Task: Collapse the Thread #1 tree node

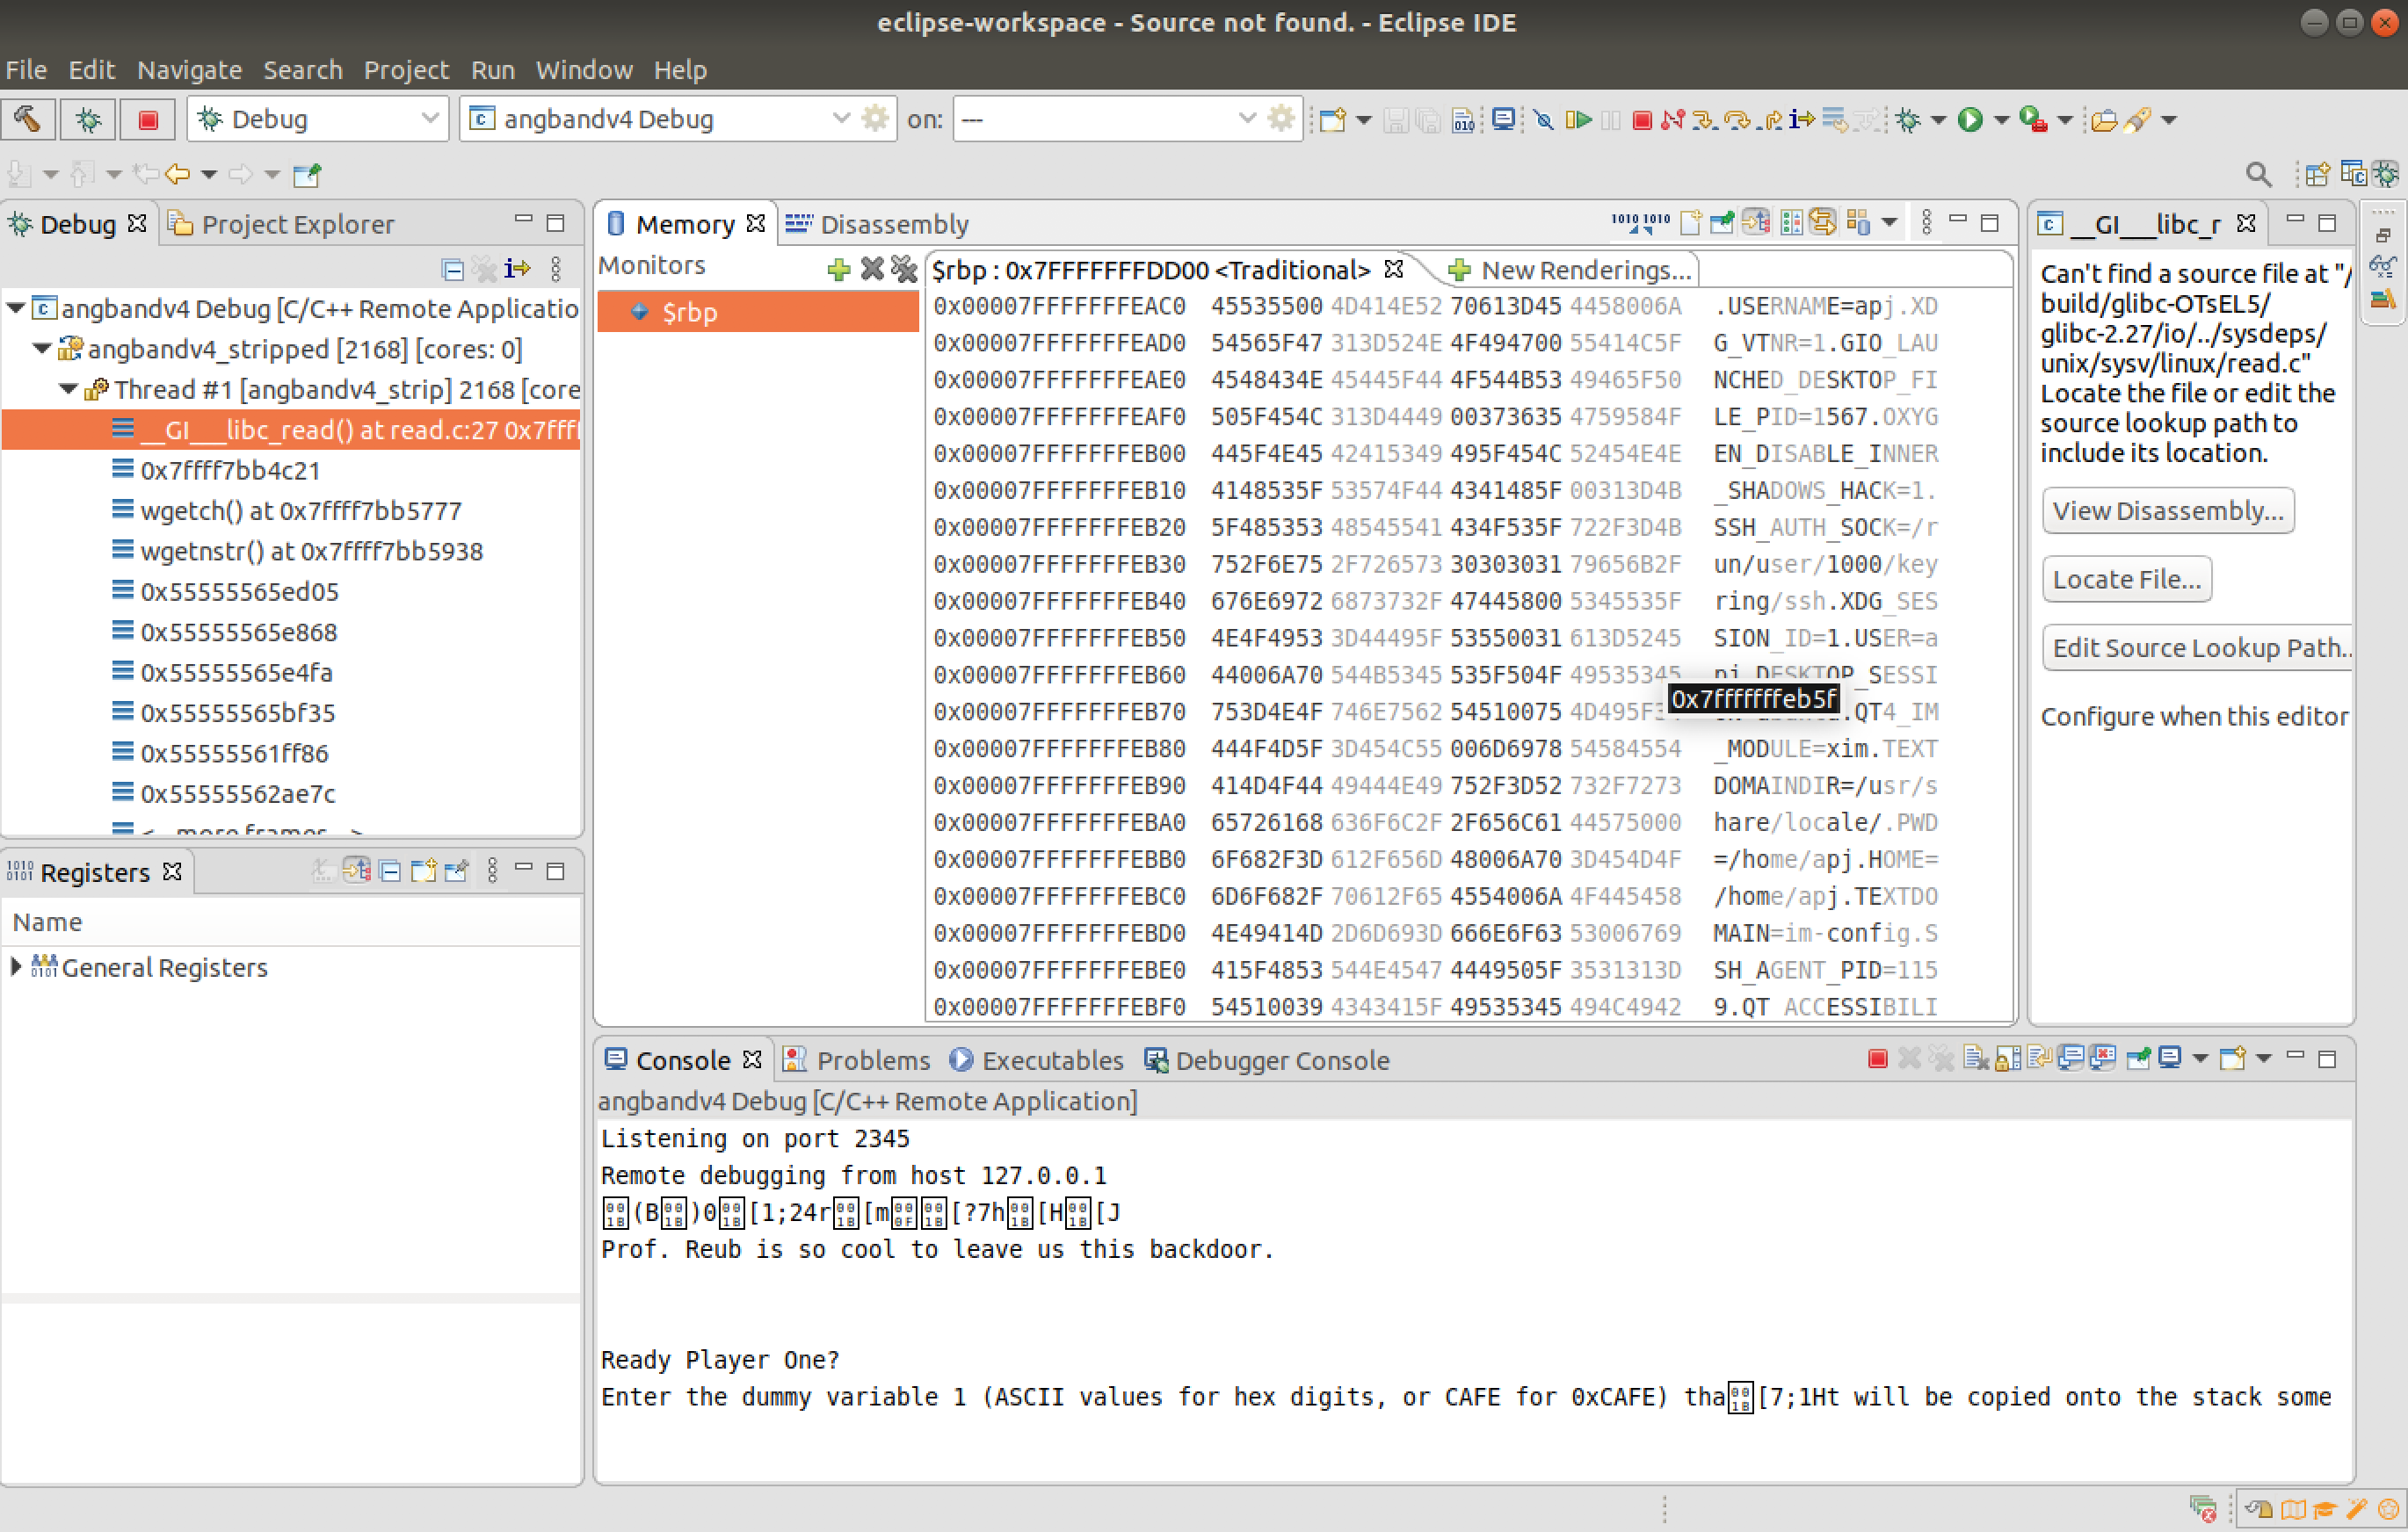Action: click(x=67, y=389)
